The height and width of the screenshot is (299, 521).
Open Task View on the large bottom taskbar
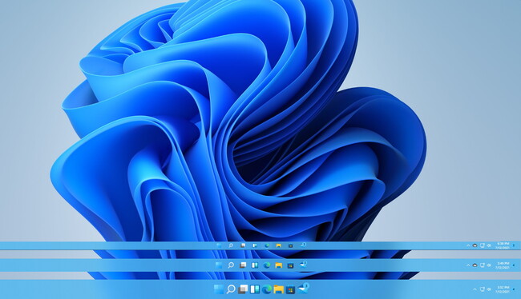coord(243,289)
